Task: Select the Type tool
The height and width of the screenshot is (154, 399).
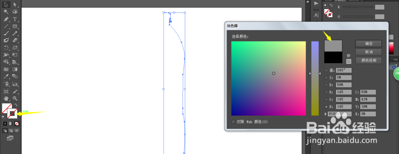Action: tap(15, 19)
